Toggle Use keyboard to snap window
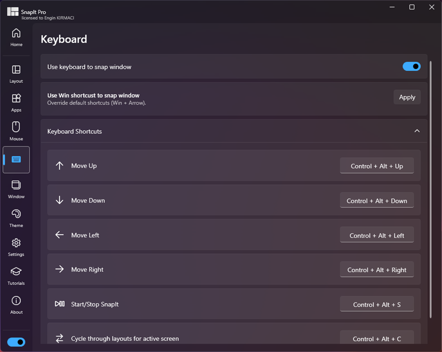This screenshot has width=442, height=352. coord(411,66)
